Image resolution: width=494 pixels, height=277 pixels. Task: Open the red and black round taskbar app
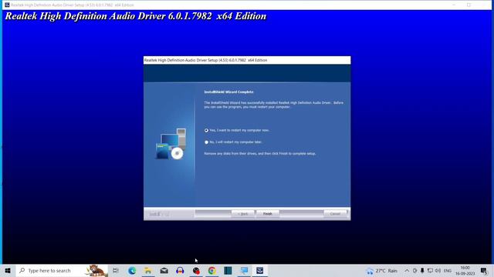[196, 270]
